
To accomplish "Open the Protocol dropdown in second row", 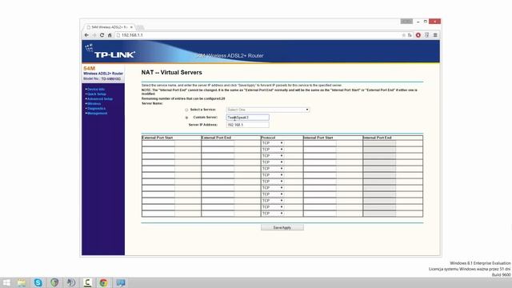I will 272,150.
